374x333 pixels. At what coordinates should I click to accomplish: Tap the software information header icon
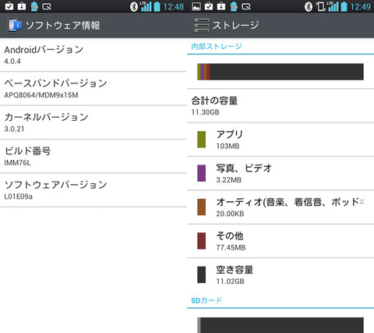14,25
